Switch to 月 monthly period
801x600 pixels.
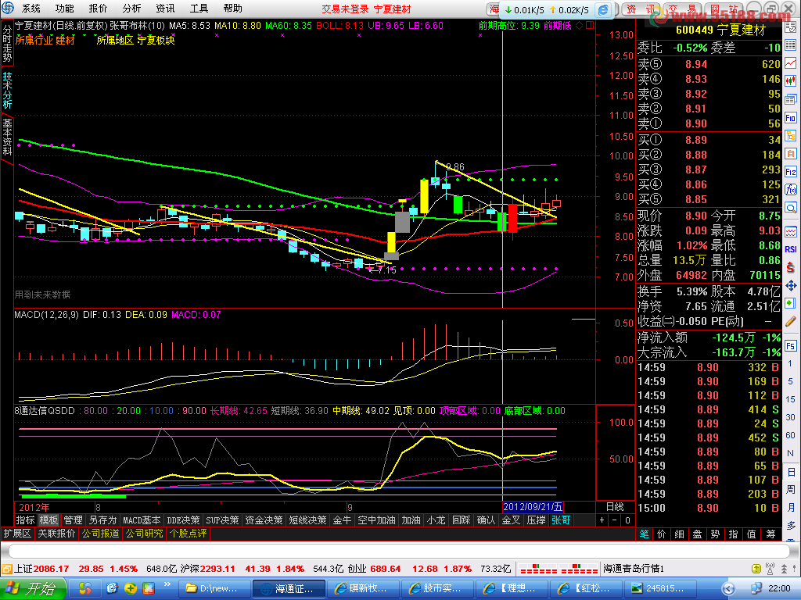(x=791, y=507)
